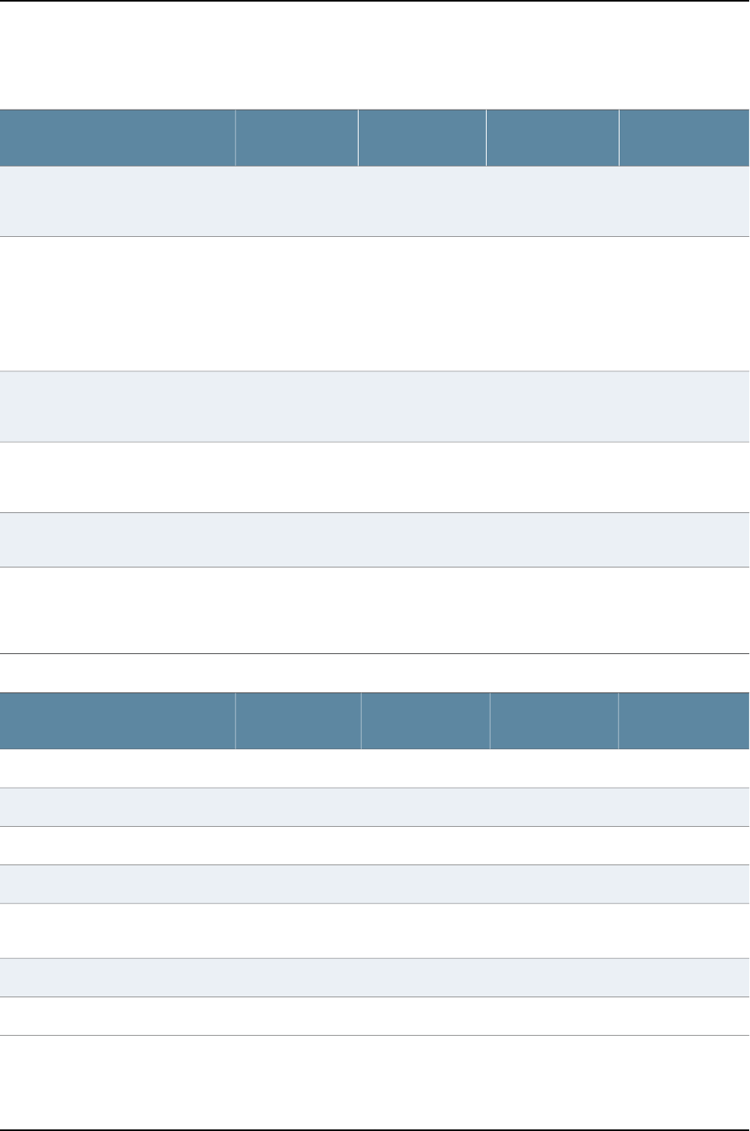Select the fourth header cell in the lower table

555,720
